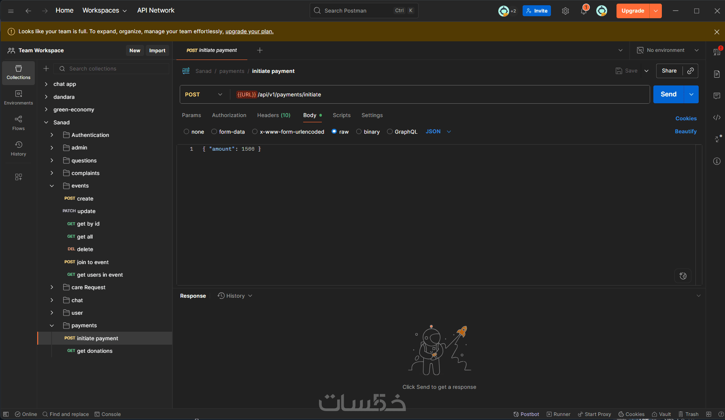Open the Send options arrow
Image resolution: width=725 pixels, height=420 pixels.
point(691,94)
